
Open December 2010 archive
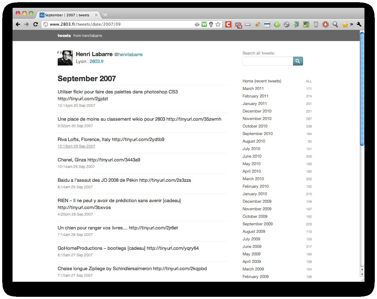(x=257, y=111)
